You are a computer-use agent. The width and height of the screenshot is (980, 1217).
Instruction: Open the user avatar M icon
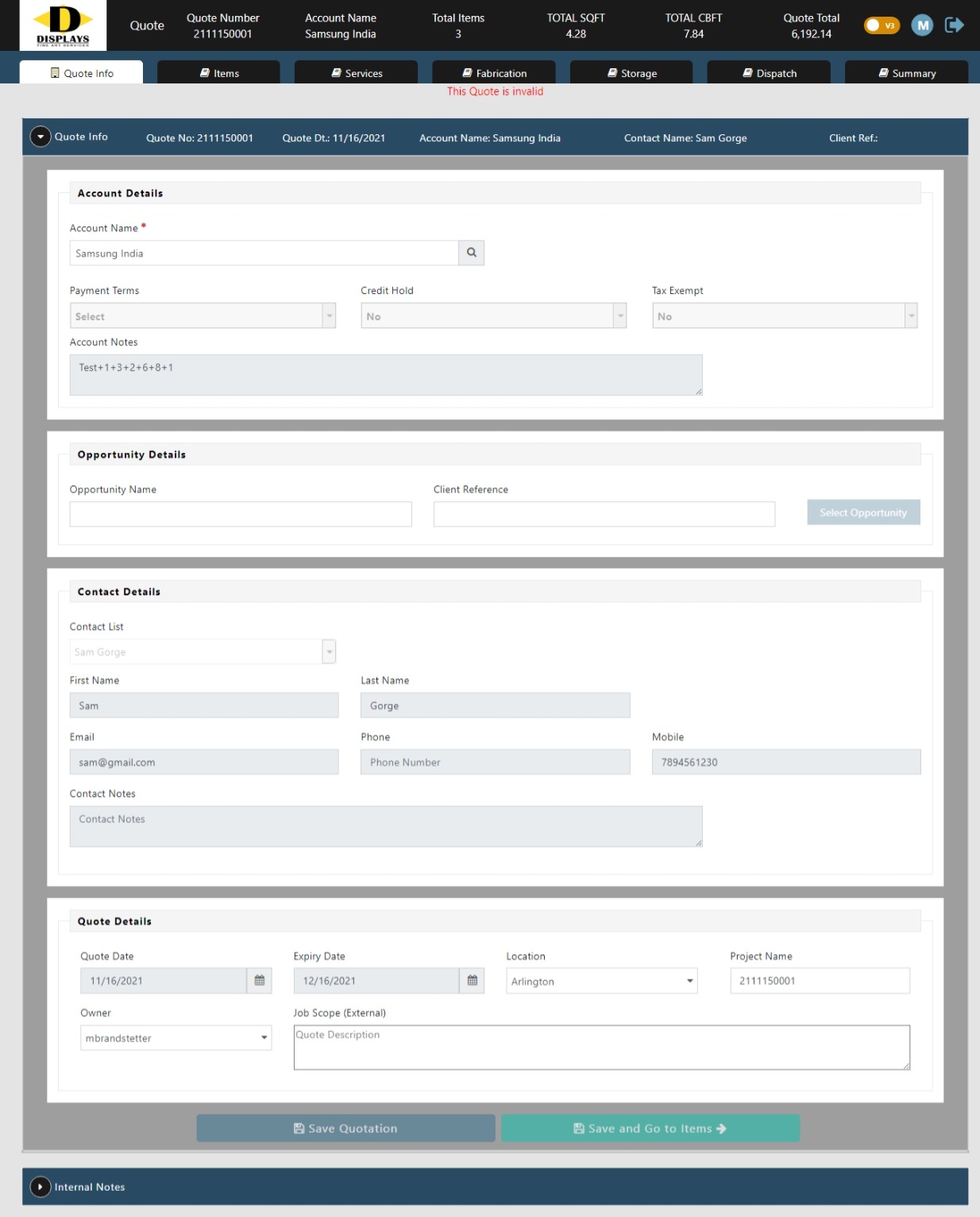[922, 25]
